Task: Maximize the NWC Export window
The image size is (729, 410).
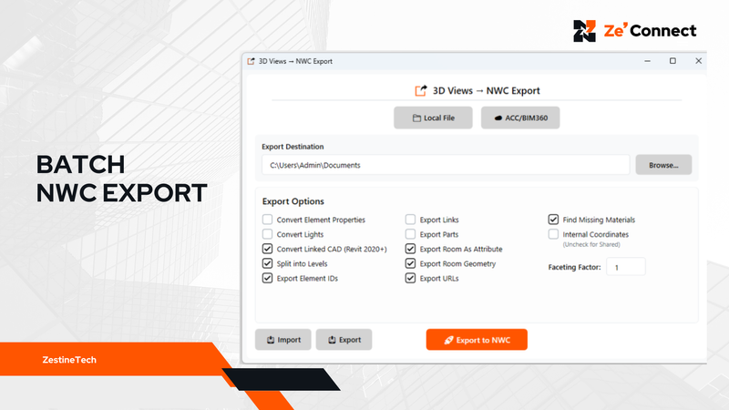Action: coord(673,61)
